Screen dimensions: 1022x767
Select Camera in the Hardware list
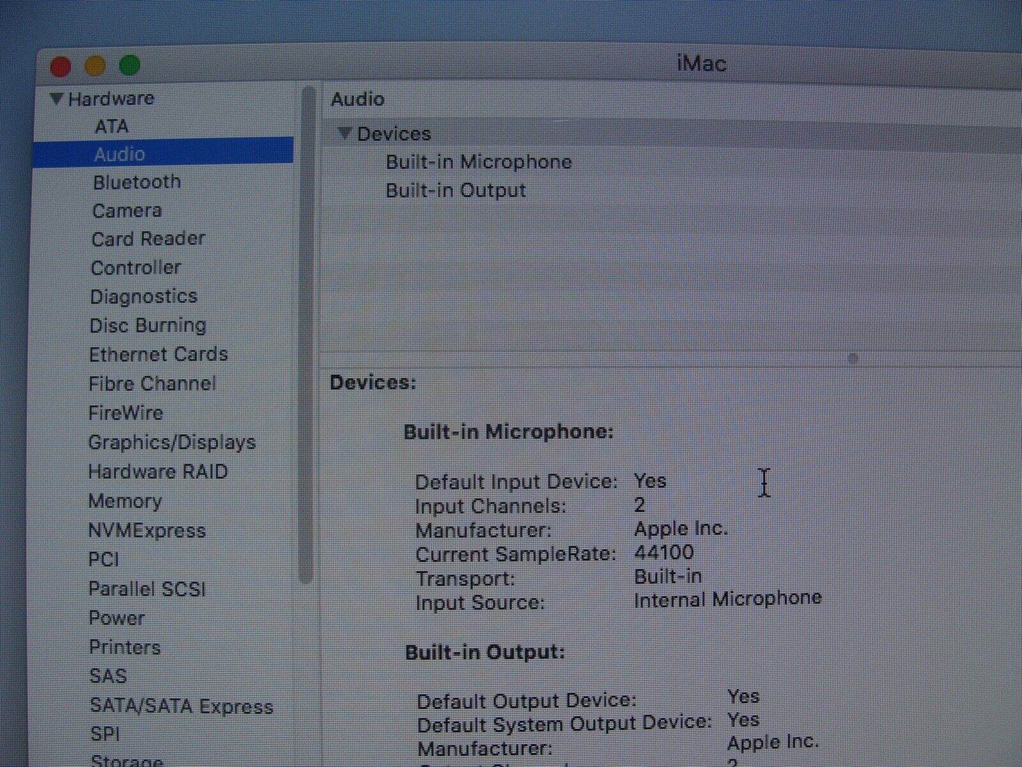point(126,210)
